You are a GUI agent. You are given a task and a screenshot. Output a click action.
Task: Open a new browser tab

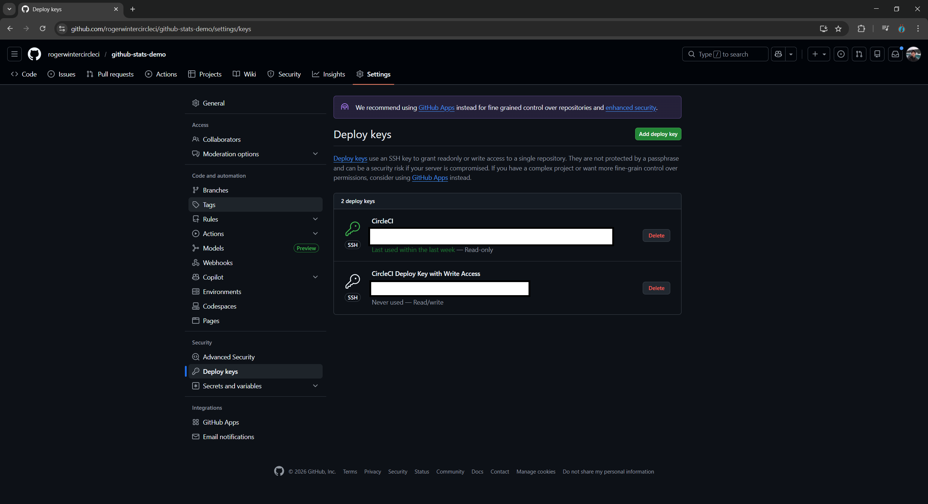tap(133, 9)
